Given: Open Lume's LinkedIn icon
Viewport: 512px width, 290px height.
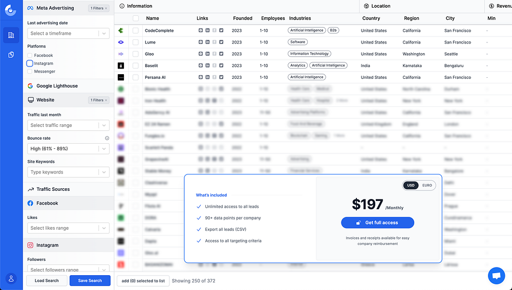Looking at the screenshot, I should coord(207,42).
